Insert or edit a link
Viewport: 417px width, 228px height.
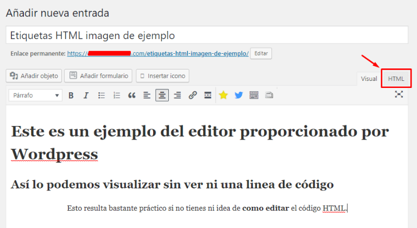[x=193, y=95]
